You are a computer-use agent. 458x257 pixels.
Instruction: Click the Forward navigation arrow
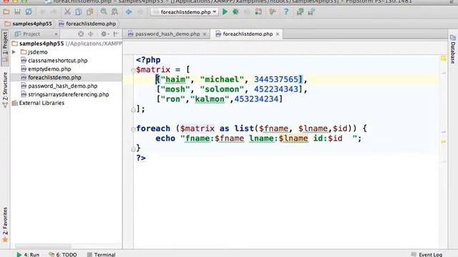(140, 12)
